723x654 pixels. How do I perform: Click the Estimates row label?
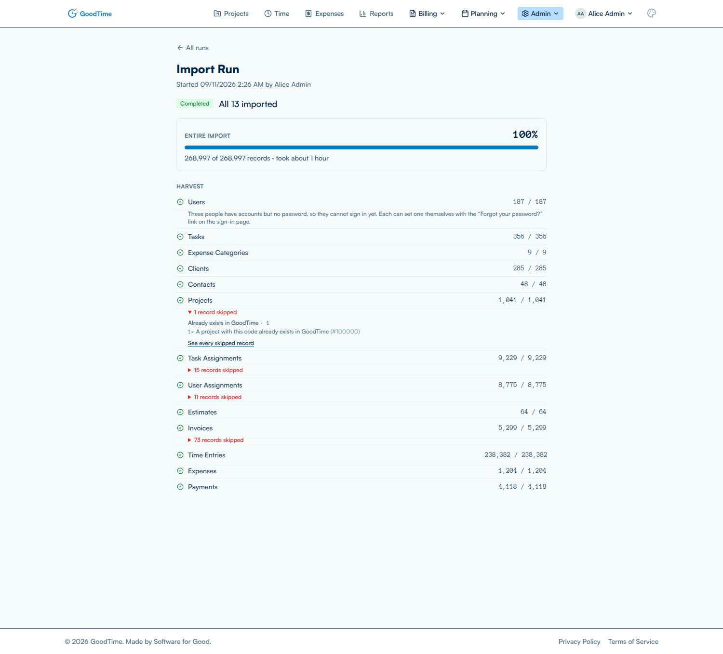[202, 412]
